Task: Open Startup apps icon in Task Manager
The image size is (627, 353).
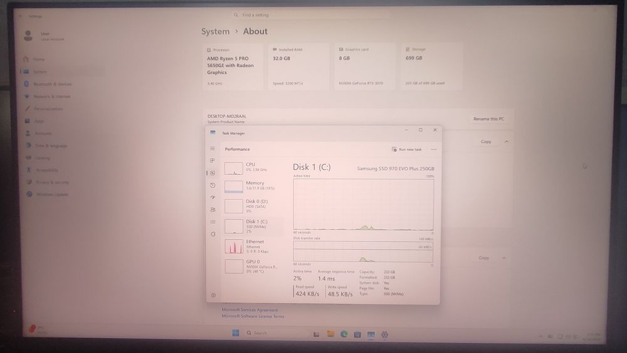Action: 213,198
